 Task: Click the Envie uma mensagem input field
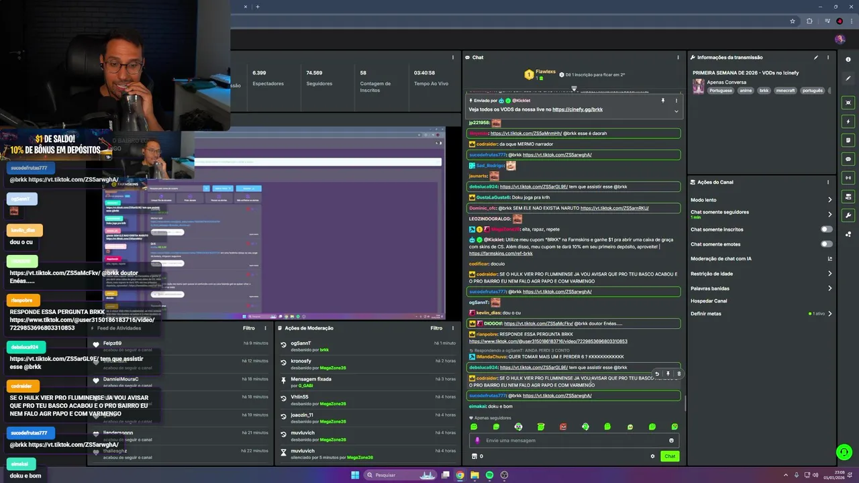574,441
